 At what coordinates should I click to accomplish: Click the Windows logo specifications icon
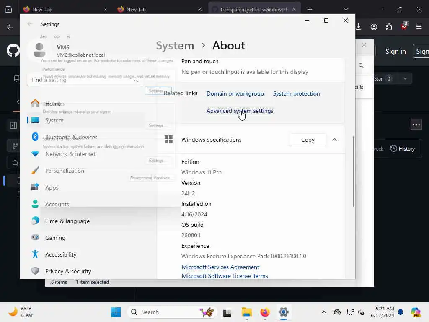click(168, 140)
